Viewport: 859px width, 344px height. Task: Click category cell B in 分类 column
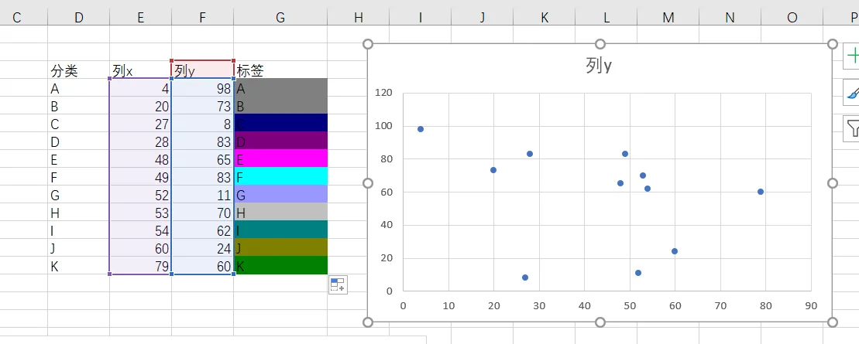(78, 105)
